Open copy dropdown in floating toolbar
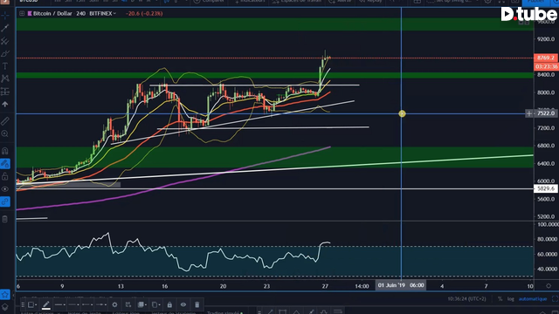The image size is (559, 314). pyautogui.click(x=155, y=304)
